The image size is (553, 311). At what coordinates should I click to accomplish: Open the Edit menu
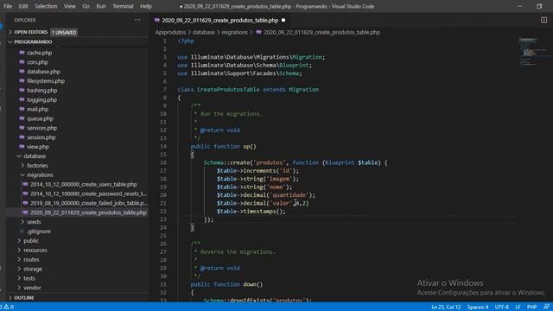click(23, 6)
